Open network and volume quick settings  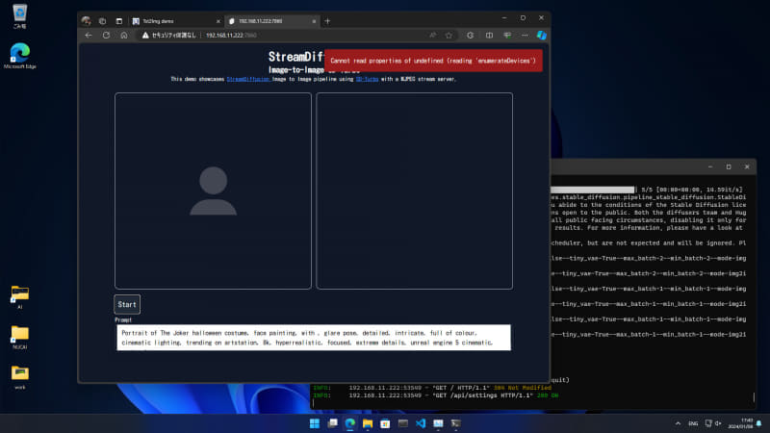(713, 423)
